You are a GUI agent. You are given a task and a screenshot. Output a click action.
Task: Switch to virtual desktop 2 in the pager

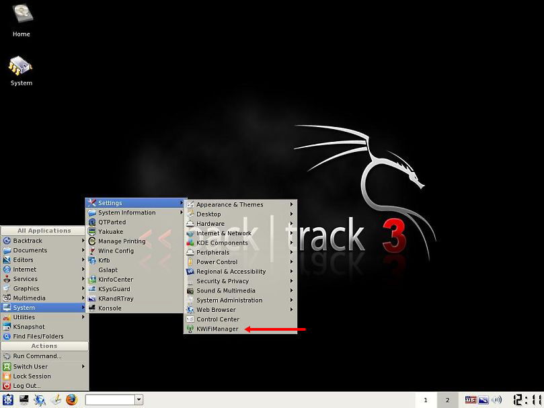click(x=447, y=400)
